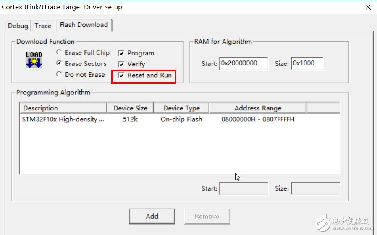This screenshot has width=377, height=235.
Task: Edit RAM for Algorithm Start field
Action: click(243, 63)
